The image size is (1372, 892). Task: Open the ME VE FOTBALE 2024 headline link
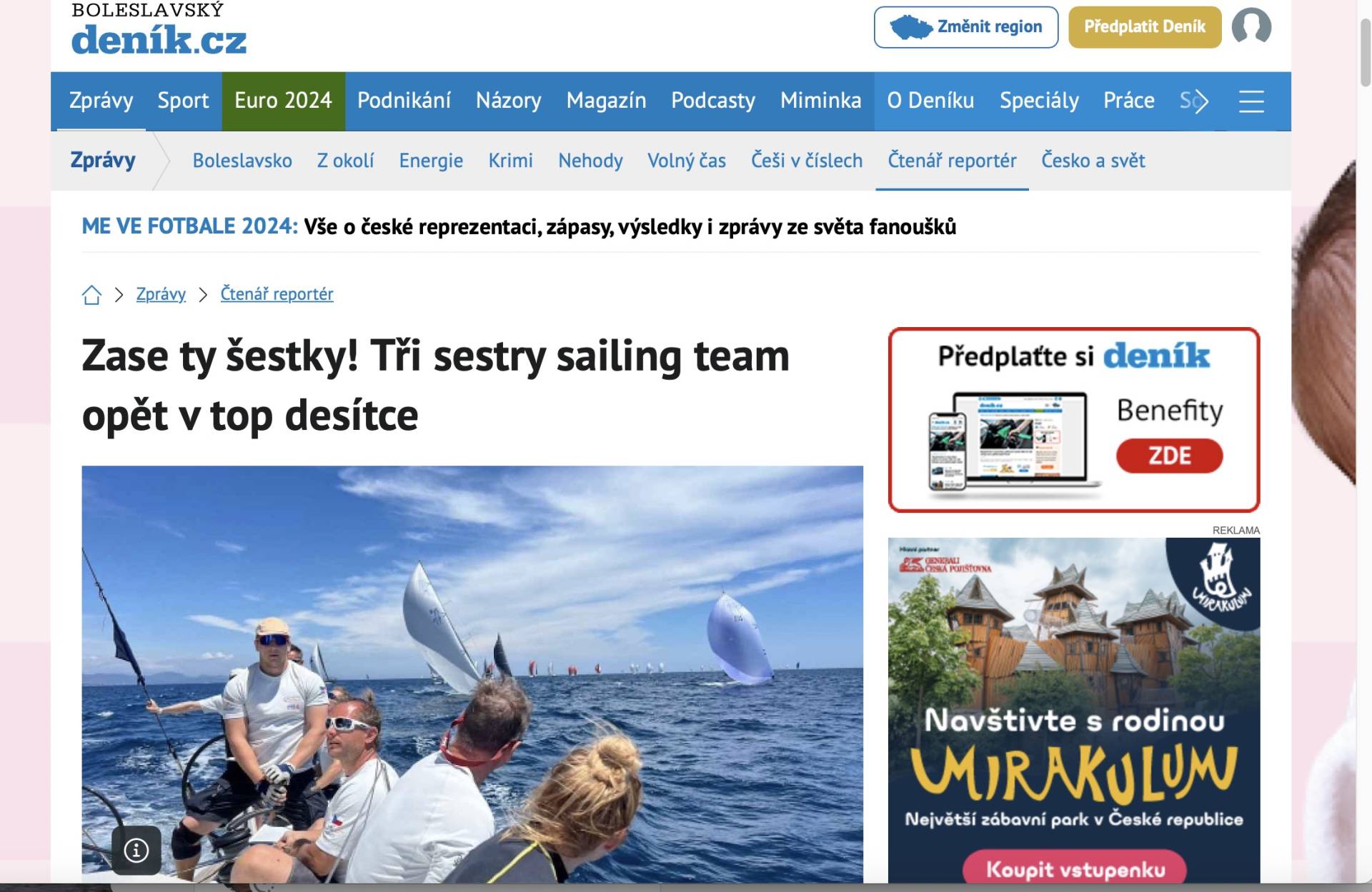[x=519, y=226]
